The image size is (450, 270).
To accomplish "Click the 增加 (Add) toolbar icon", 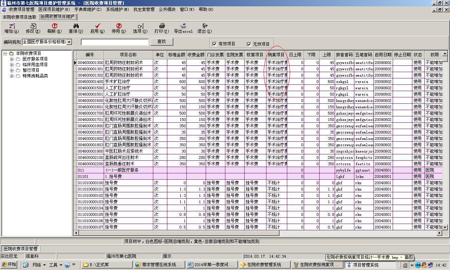I will click(12, 28).
